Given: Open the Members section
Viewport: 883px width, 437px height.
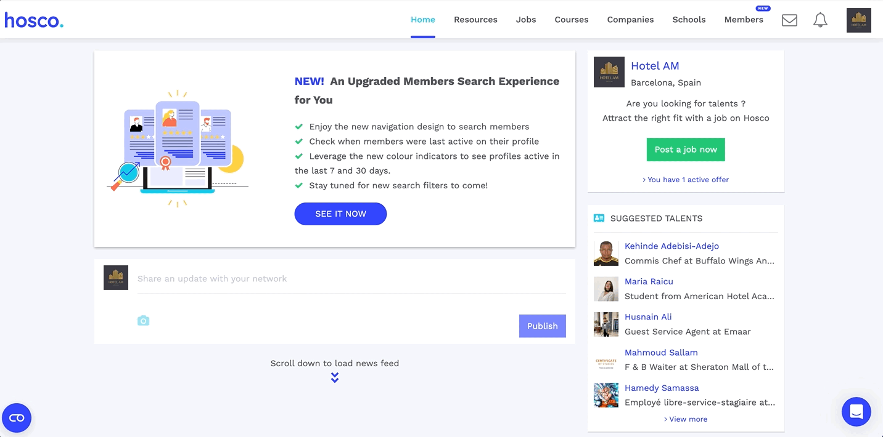Looking at the screenshot, I should pyautogui.click(x=744, y=20).
